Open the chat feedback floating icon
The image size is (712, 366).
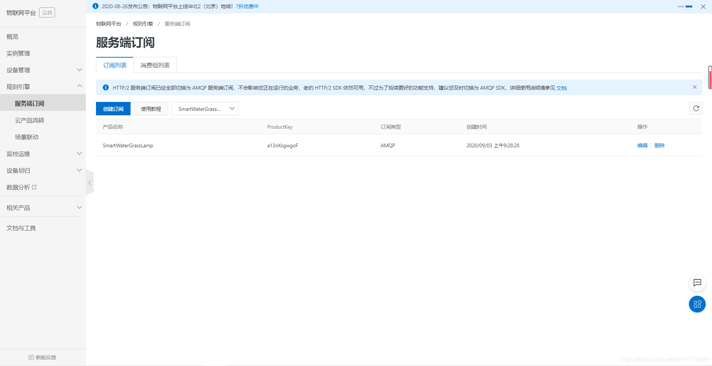(x=697, y=283)
